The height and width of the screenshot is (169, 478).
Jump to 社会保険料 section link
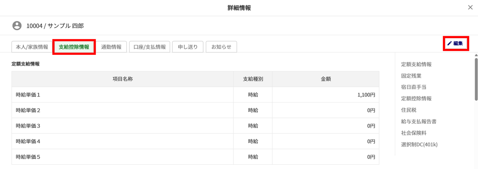point(413,133)
